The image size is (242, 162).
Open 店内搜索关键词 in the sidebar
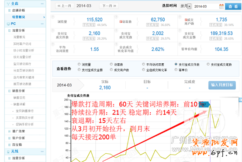[x=24, y=77]
